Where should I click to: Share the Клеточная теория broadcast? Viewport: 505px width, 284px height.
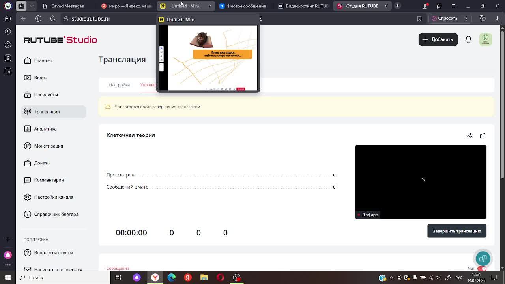click(469, 136)
